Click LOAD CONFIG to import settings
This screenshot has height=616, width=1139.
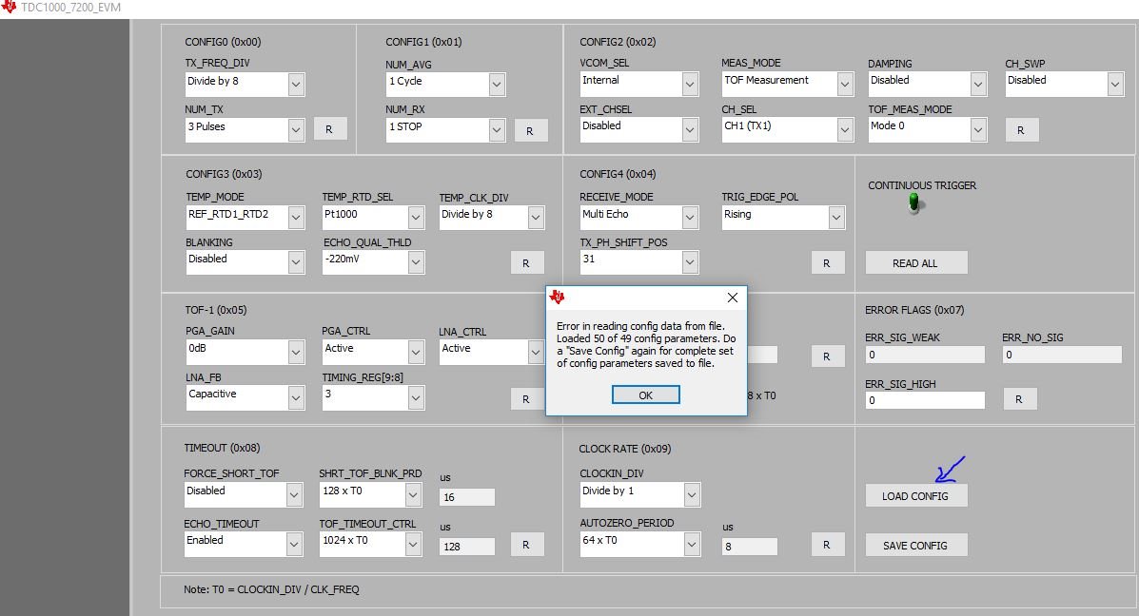915,495
